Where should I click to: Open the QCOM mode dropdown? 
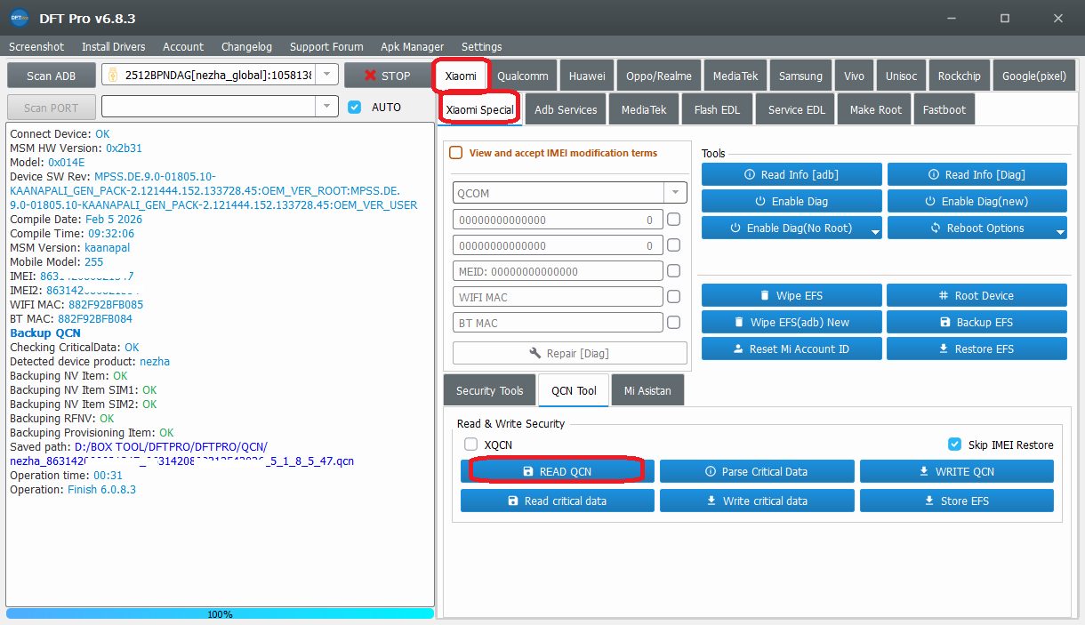[x=675, y=193]
